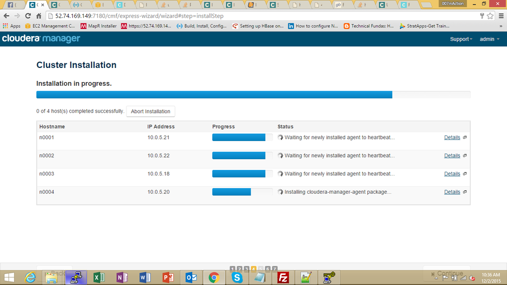Click the Installing cloudera-manager-agent package status
This screenshot has height=285, width=507.
tap(337, 192)
